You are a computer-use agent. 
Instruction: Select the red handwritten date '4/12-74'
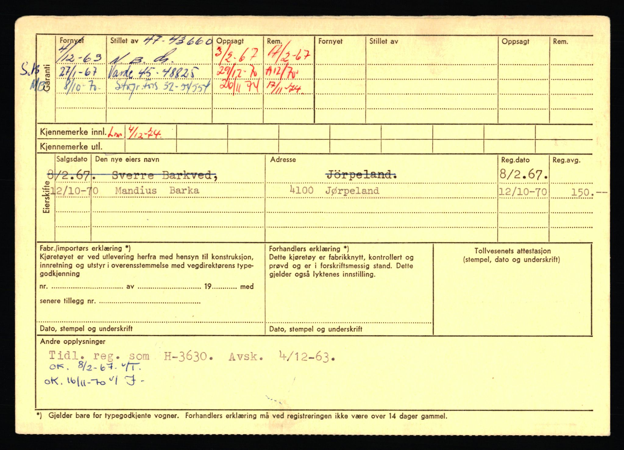(x=144, y=133)
